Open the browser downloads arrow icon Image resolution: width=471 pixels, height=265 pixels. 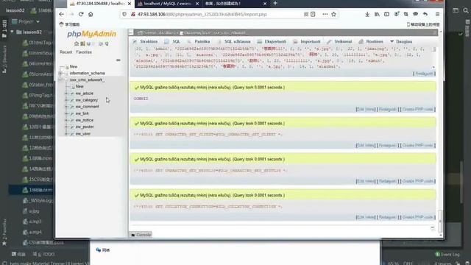[367, 14]
